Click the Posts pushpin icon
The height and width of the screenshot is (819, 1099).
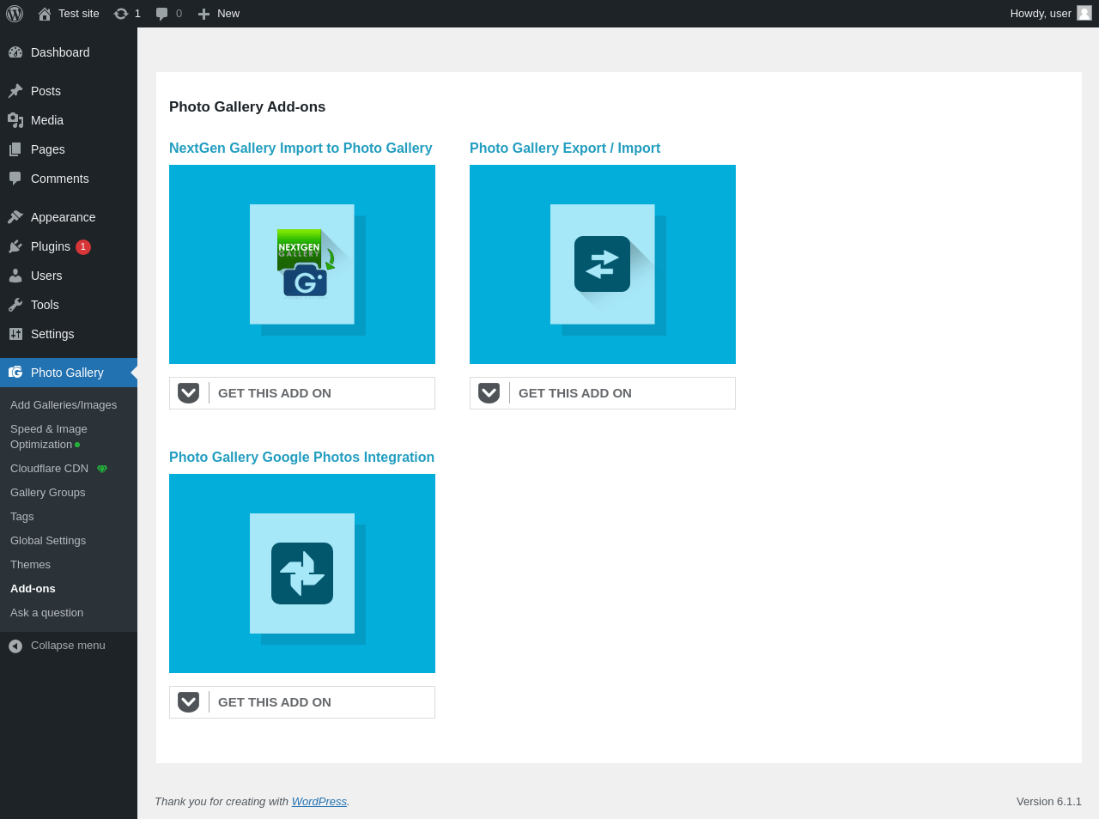[15, 91]
